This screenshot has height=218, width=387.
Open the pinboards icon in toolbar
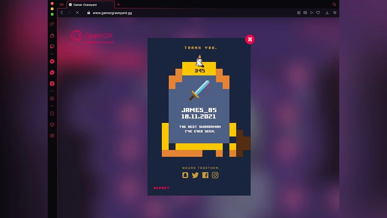(299, 13)
